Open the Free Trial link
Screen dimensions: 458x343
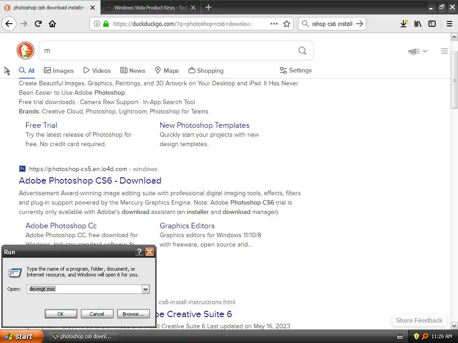click(x=41, y=125)
